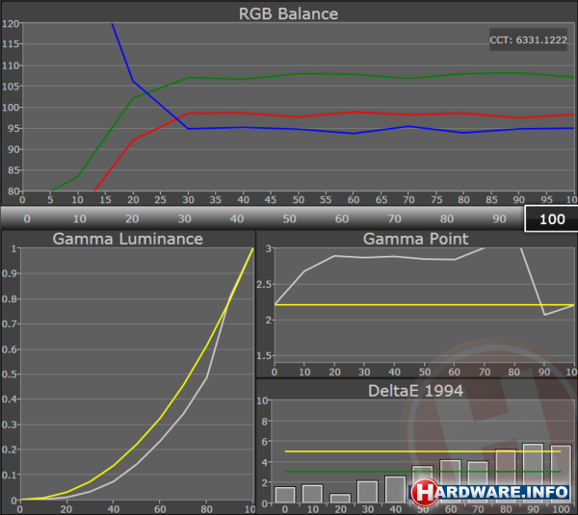Select the 70 grayscale step
This screenshot has width=578, height=515.
click(393, 219)
